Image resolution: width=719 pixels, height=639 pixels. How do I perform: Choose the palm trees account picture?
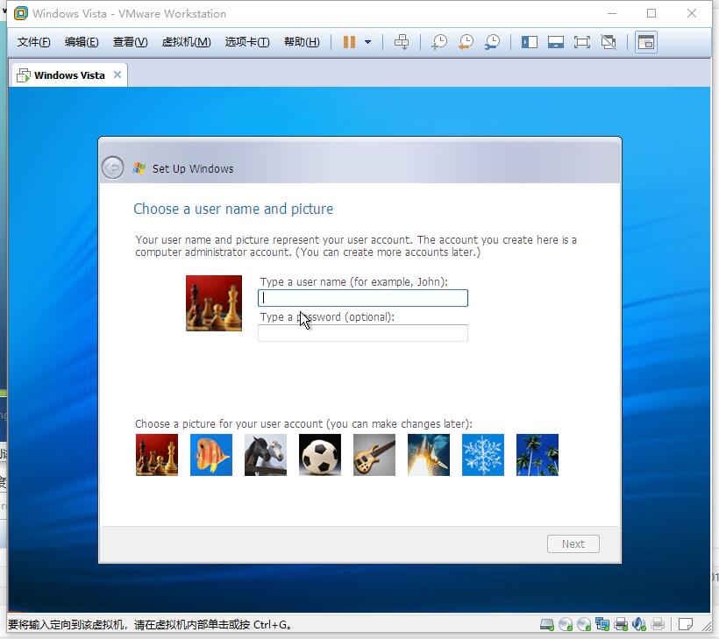537,455
